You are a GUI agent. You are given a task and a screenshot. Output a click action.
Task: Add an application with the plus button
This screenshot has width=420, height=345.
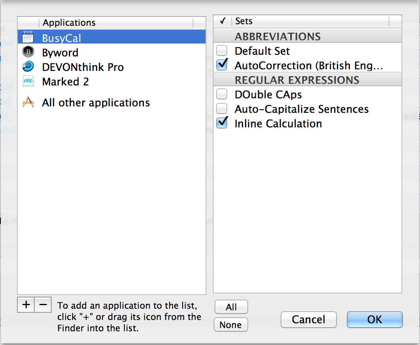point(26,305)
